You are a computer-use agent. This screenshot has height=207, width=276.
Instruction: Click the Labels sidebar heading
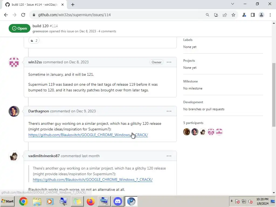pyautogui.click(x=188, y=40)
